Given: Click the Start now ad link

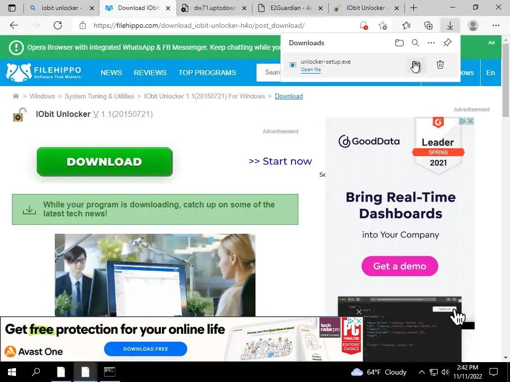Looking at the screenshot, I should tap(280, 161).
